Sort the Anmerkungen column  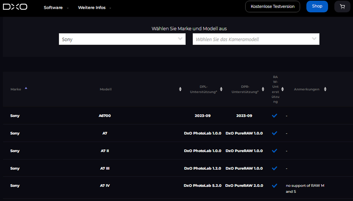(325, 89)
